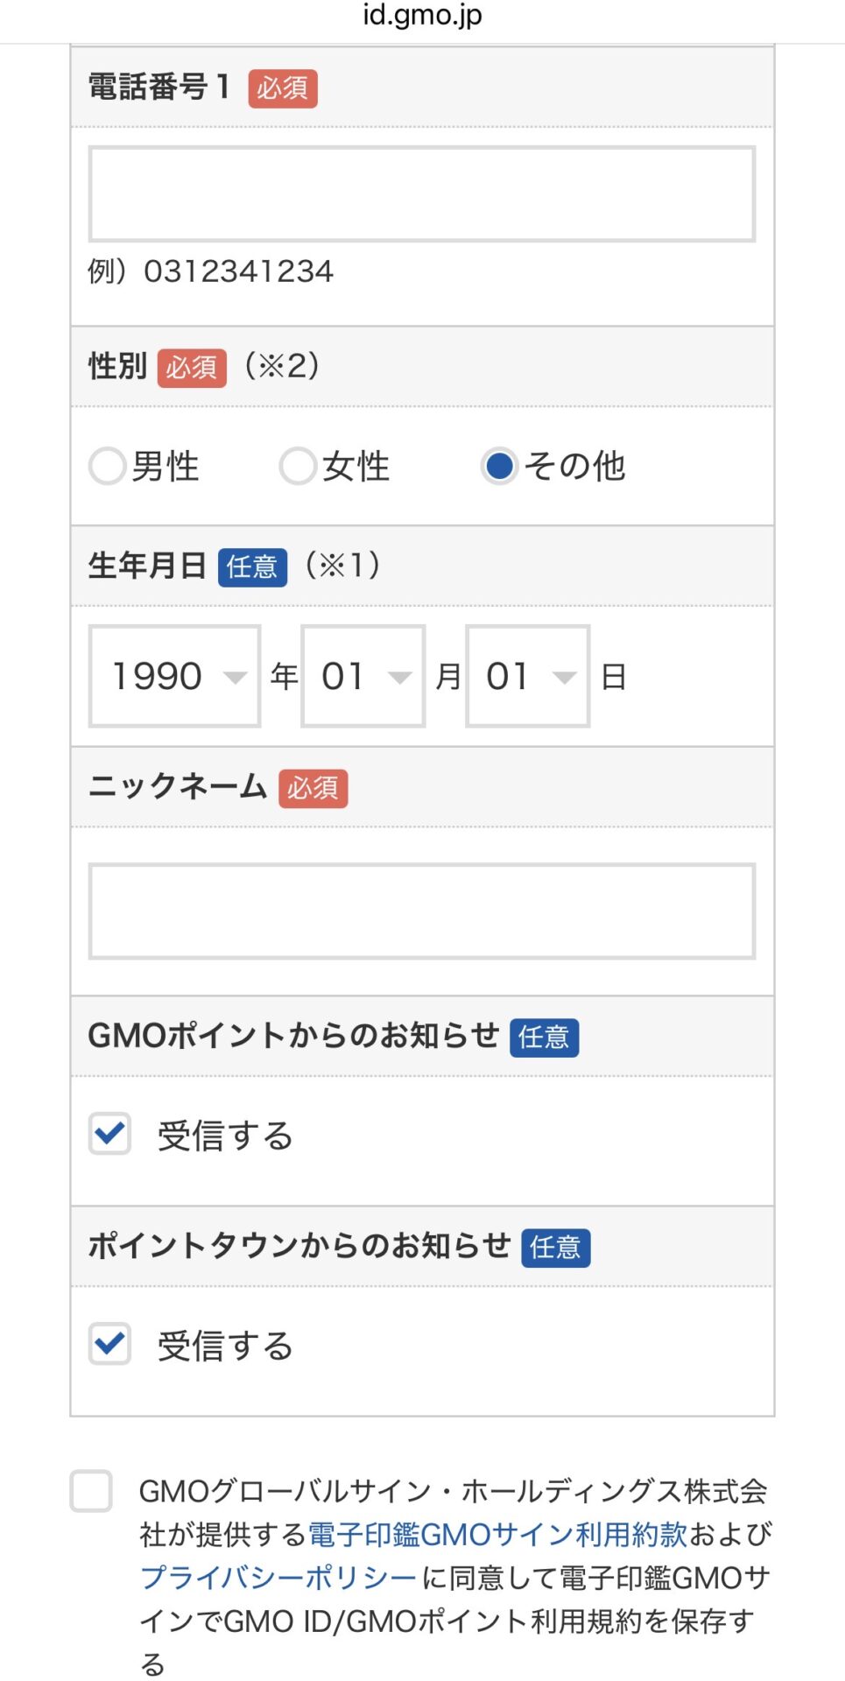Viewport: 845px width, 1681px height.
Task: Tap the id.gmo.jp address bar
Action: (x=422, y=16)
